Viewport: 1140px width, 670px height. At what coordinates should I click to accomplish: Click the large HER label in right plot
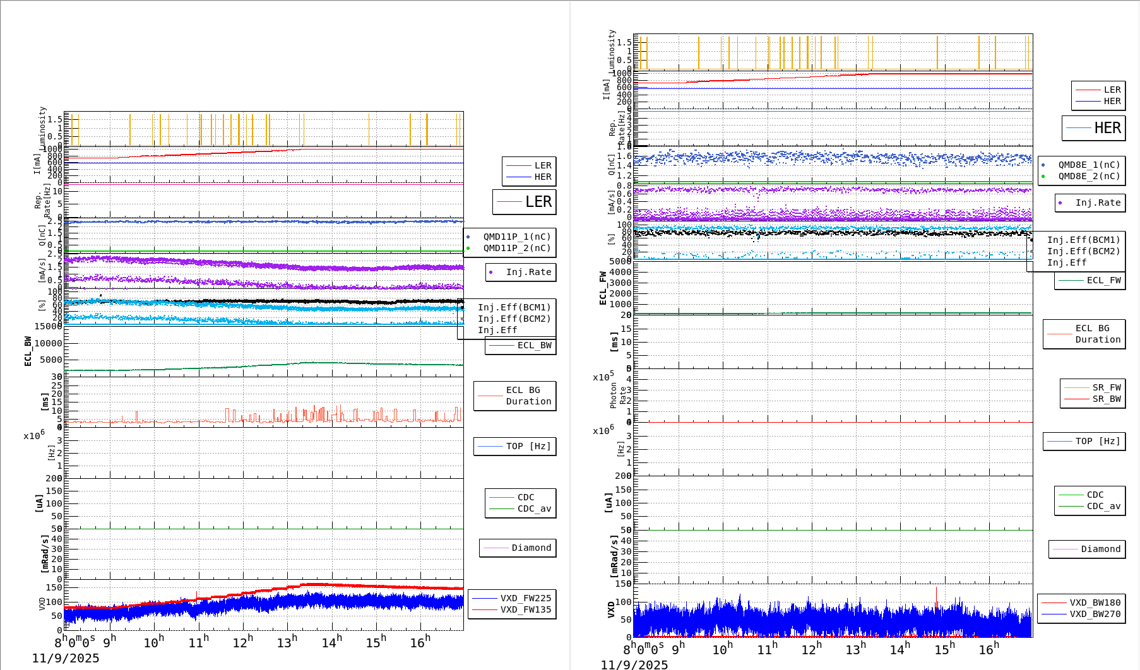[x=1107, y=128]
